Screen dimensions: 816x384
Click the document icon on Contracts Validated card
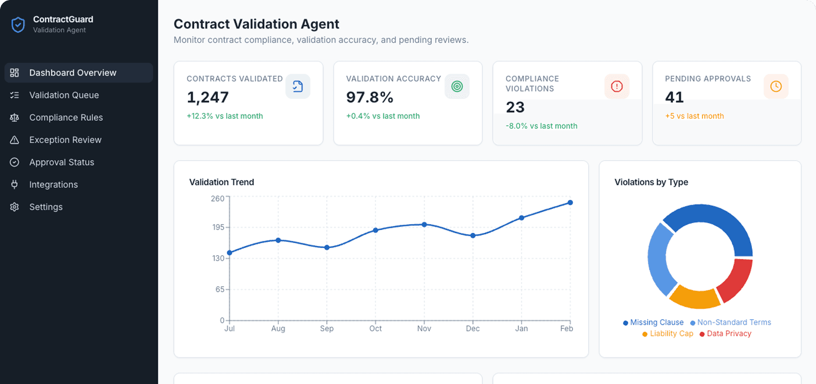coord(298,86)
